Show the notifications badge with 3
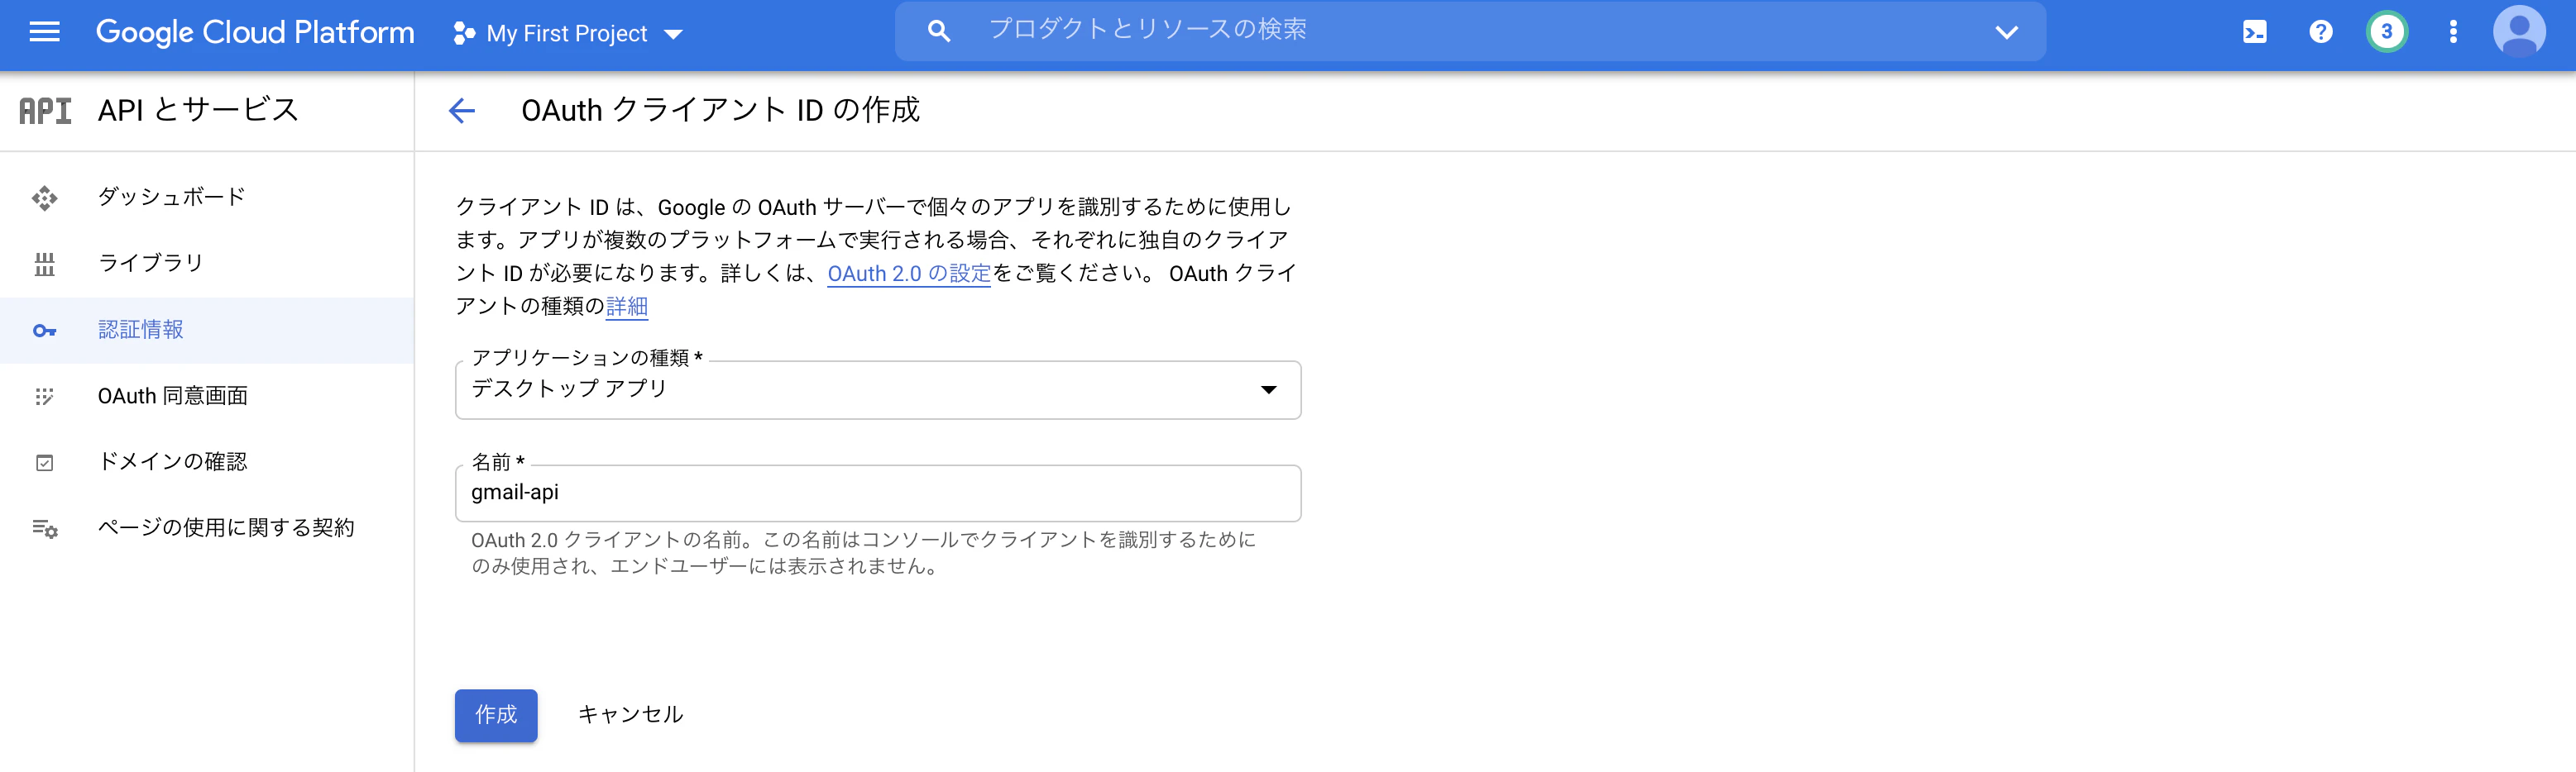Viewport: 2576px width, 772px height. 2386,32
